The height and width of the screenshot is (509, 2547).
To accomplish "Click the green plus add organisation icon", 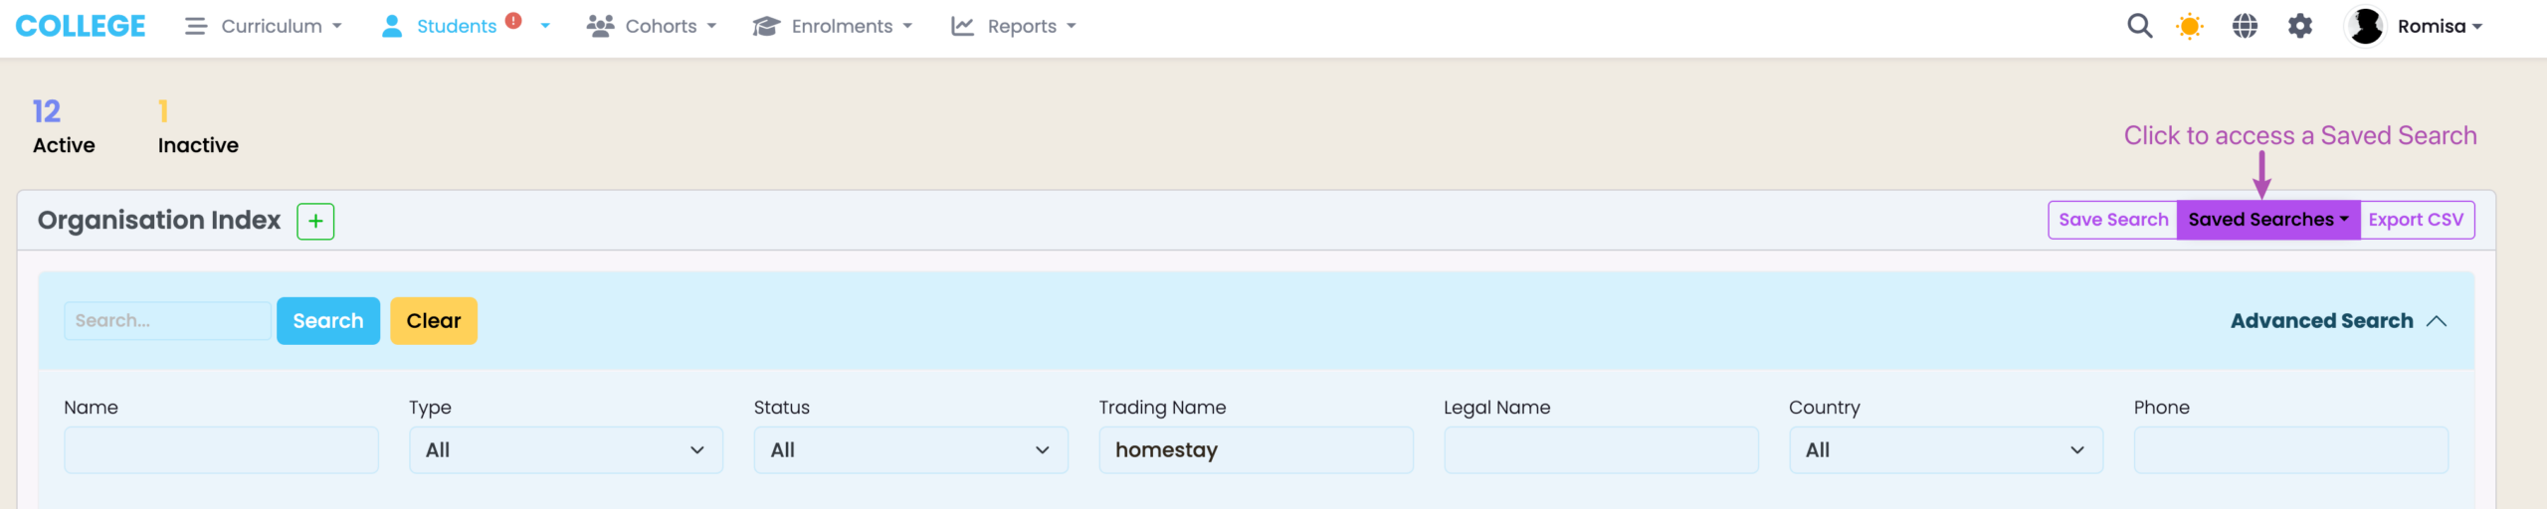I will pos(315,221).
